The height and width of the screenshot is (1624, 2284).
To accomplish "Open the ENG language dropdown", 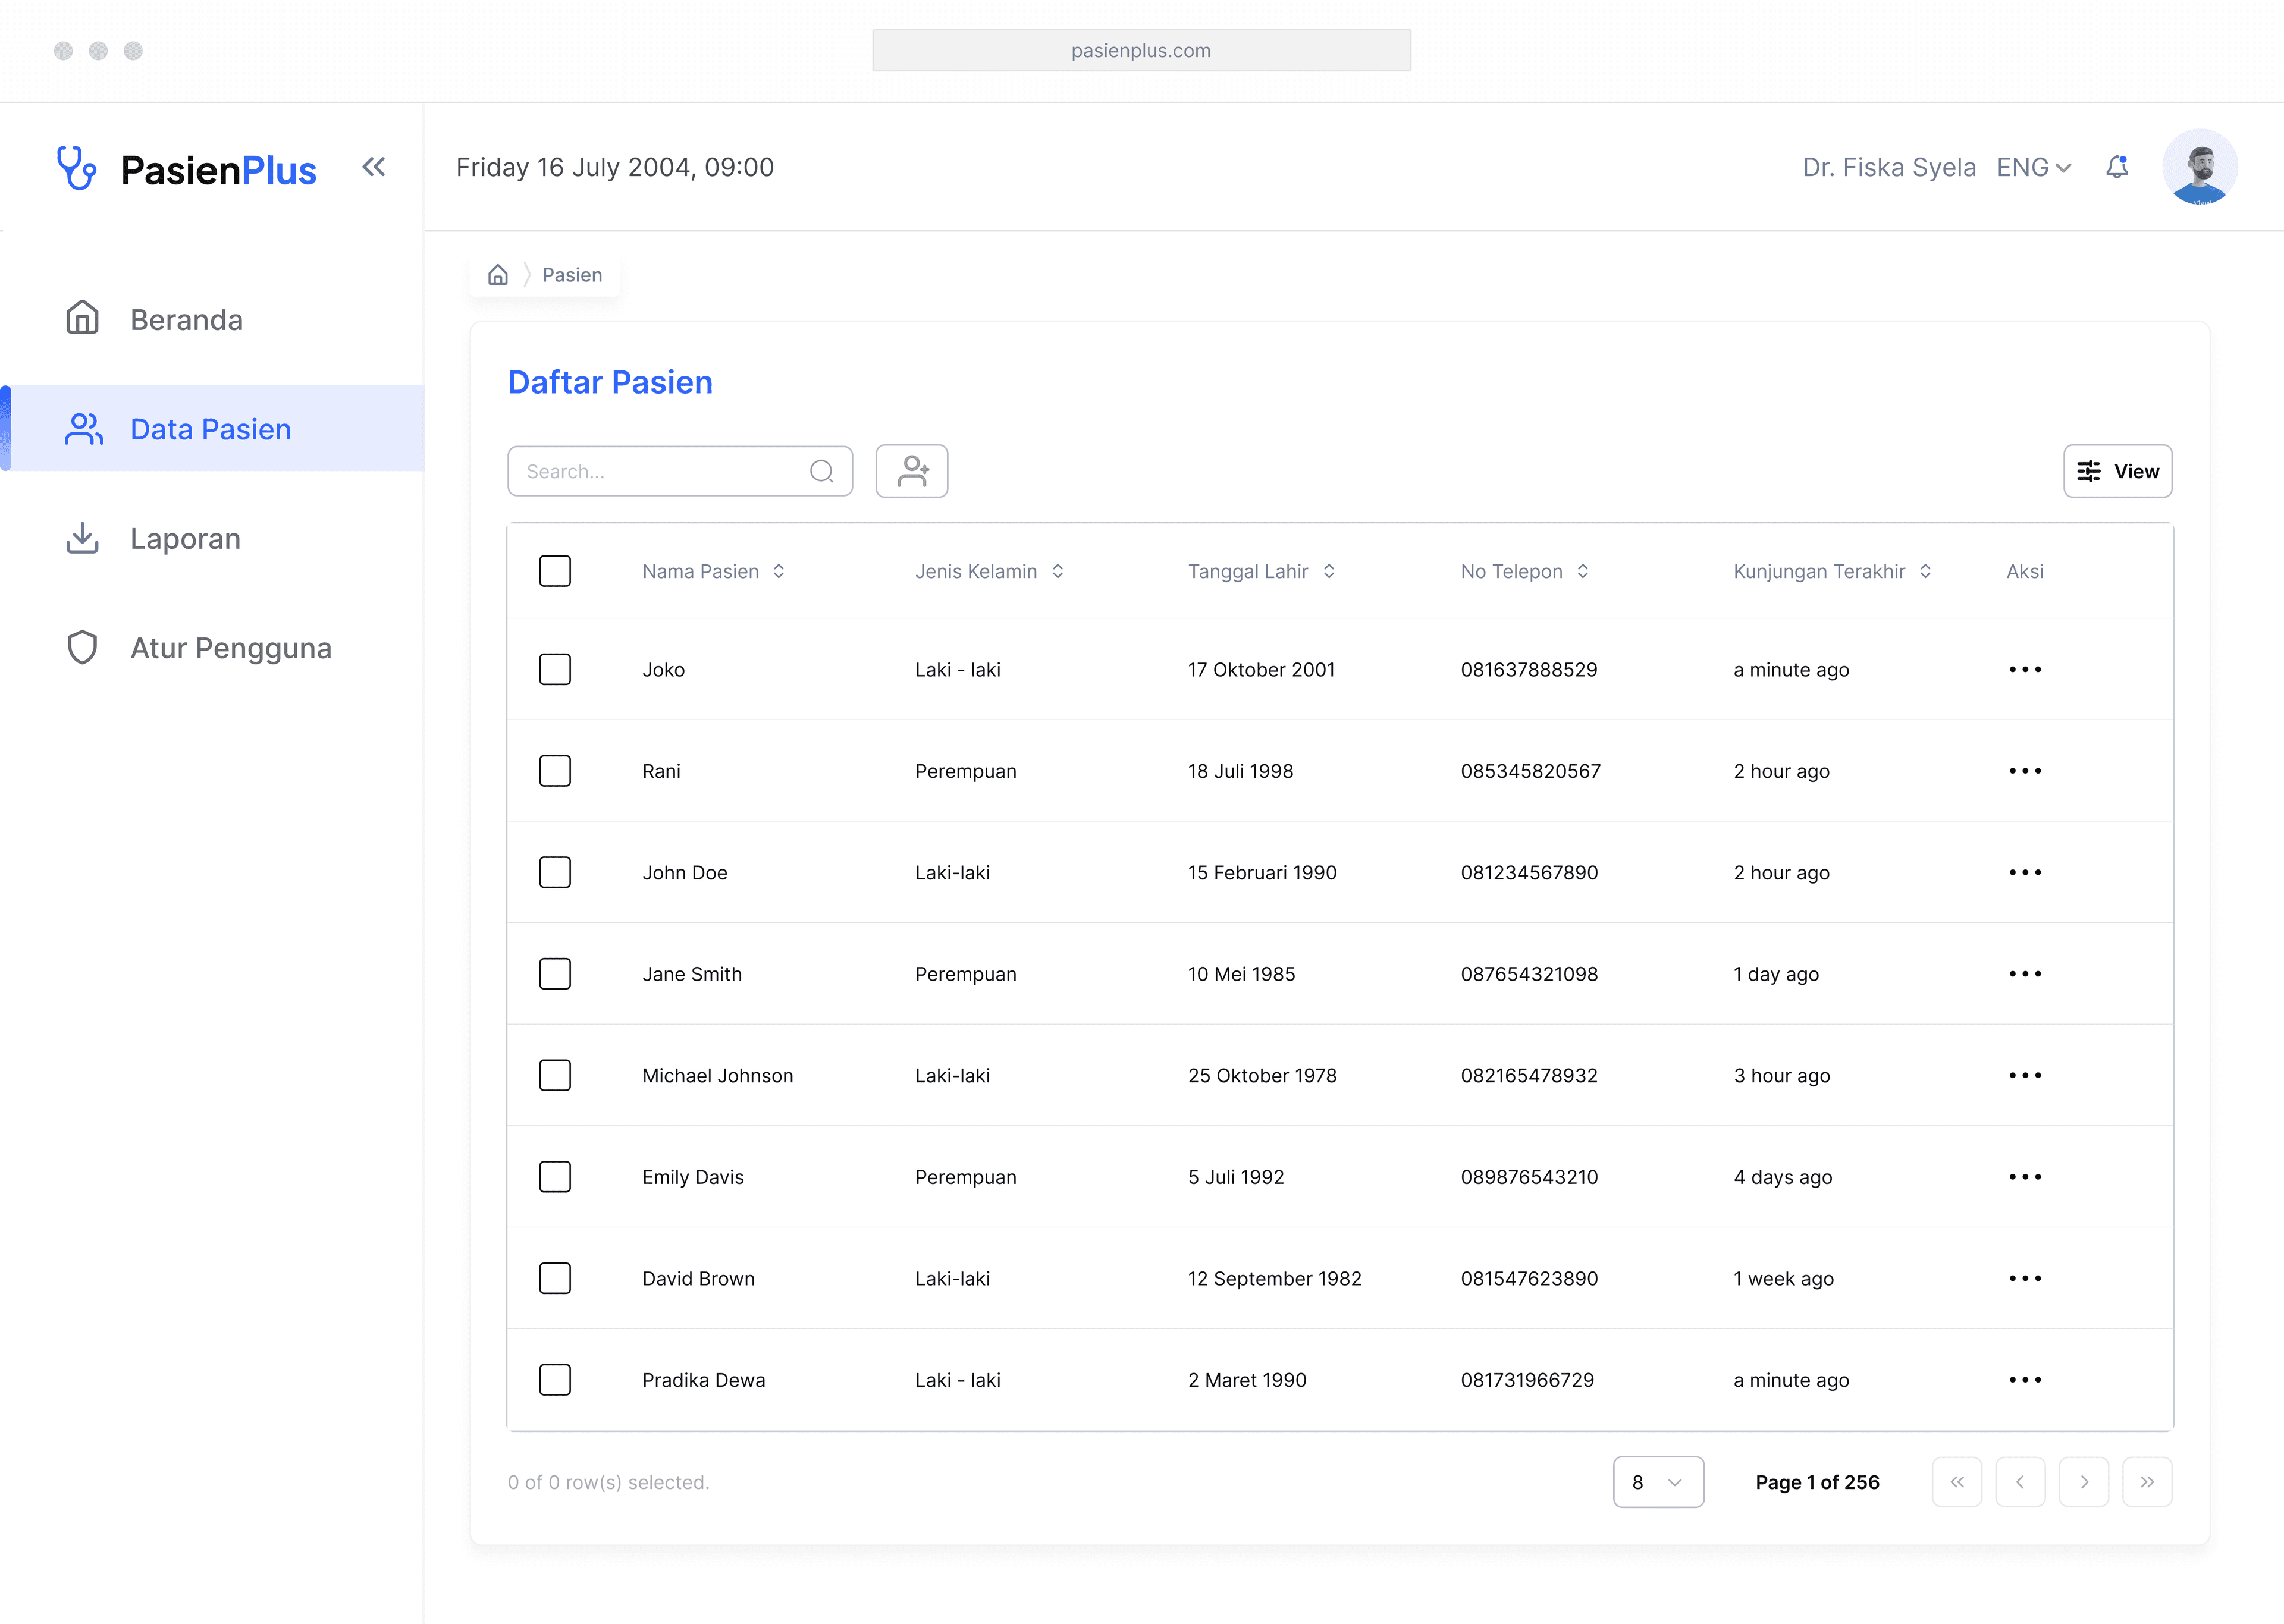I will point(2033,167).
